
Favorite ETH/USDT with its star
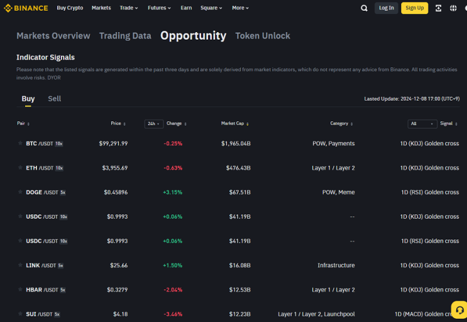click(x=20, y=168)
